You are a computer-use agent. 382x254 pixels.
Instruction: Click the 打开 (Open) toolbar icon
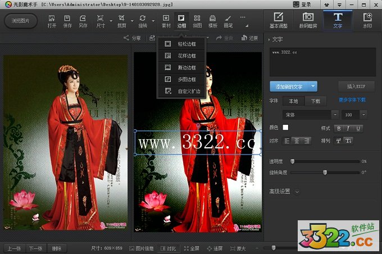coord(52,21)
